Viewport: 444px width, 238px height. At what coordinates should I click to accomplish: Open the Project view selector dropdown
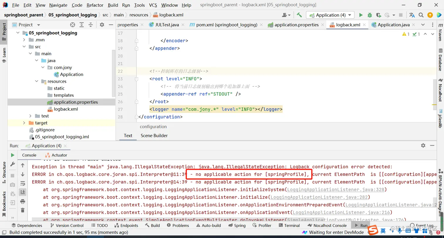click(38, 25)
